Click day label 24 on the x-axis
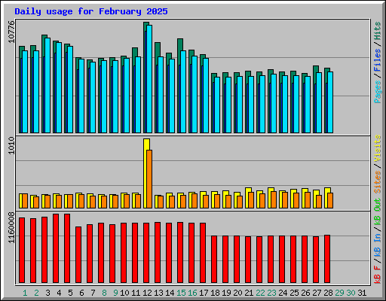Viewport: 386px width, 301px height. pos(283,293)
